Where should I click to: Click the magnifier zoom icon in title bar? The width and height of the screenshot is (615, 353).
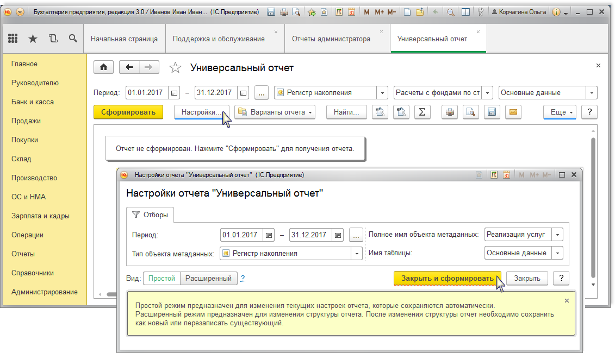451,12
